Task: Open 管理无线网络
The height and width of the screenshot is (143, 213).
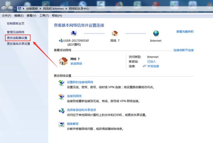Action: tap(16, 32)
